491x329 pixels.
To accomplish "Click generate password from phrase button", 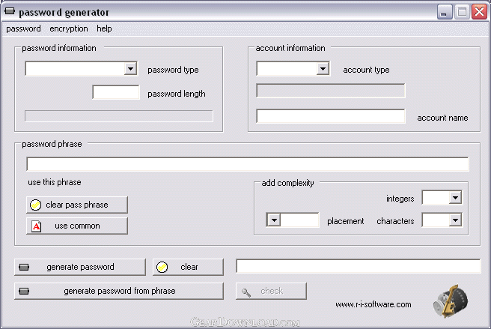I will (x=118, y=291).
